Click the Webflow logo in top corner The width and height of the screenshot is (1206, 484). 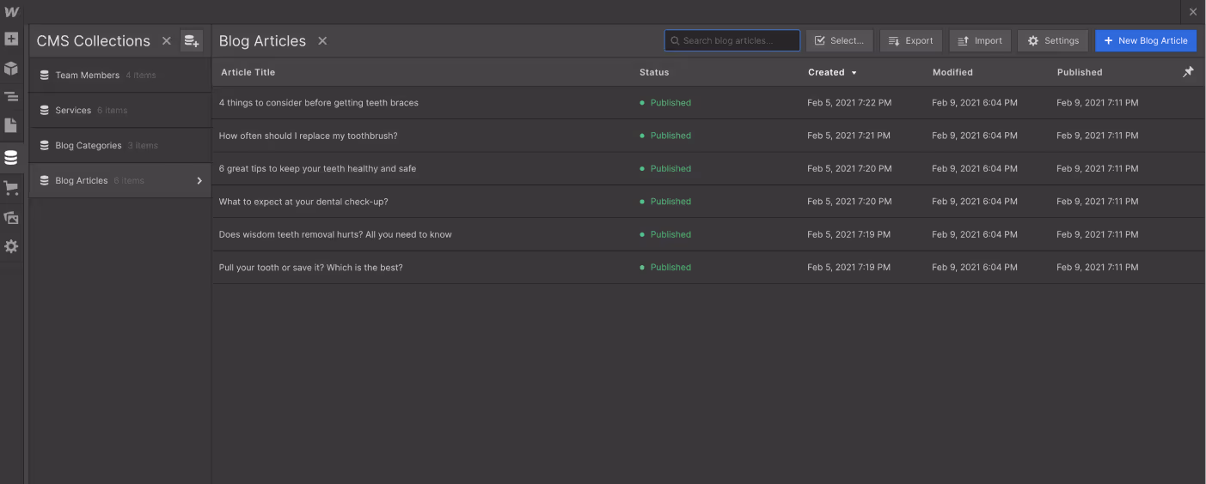11,12
